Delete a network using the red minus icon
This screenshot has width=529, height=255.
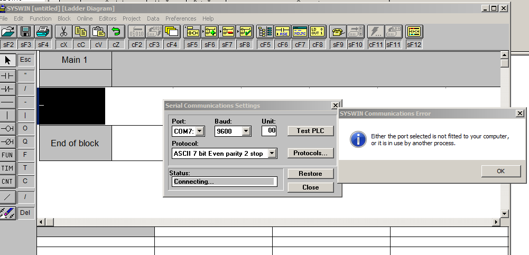[x=227, y=32]
